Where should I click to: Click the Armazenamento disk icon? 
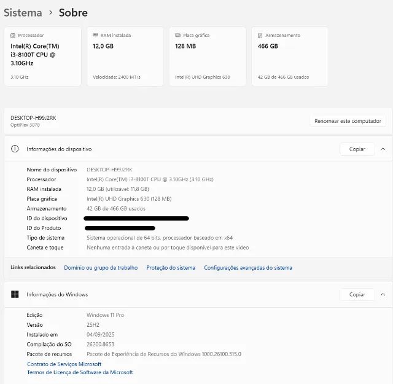point(260,36)
